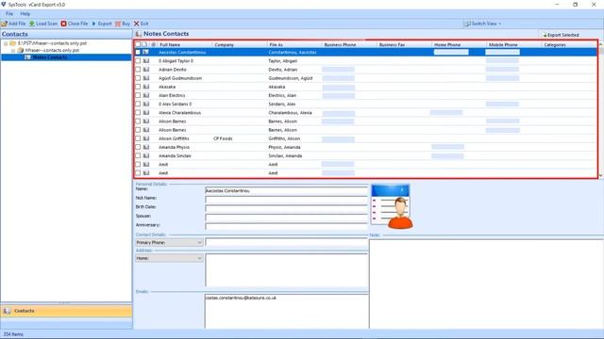The width and height of the screenshot is (604, 339).
Task: Click contact card icon in Alex Serdaris row
Action: pos(146,104)
